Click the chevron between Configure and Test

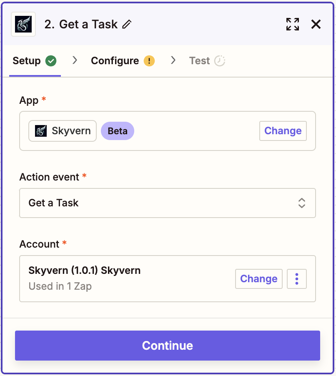coord(173,60)
